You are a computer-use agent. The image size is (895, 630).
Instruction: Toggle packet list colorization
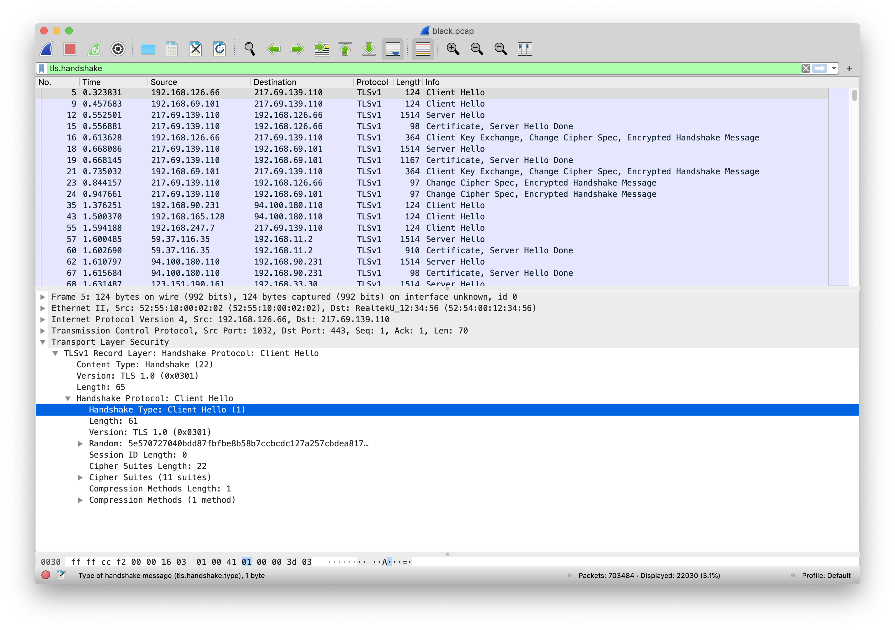click(x=423, y=49)
